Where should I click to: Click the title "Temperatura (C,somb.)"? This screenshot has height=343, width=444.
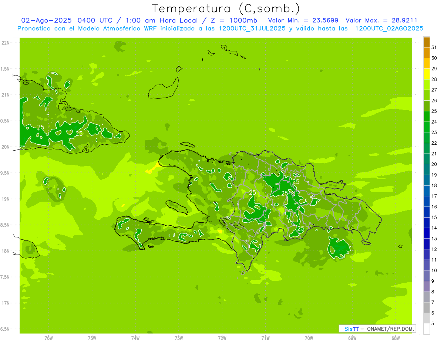[226, 9]
